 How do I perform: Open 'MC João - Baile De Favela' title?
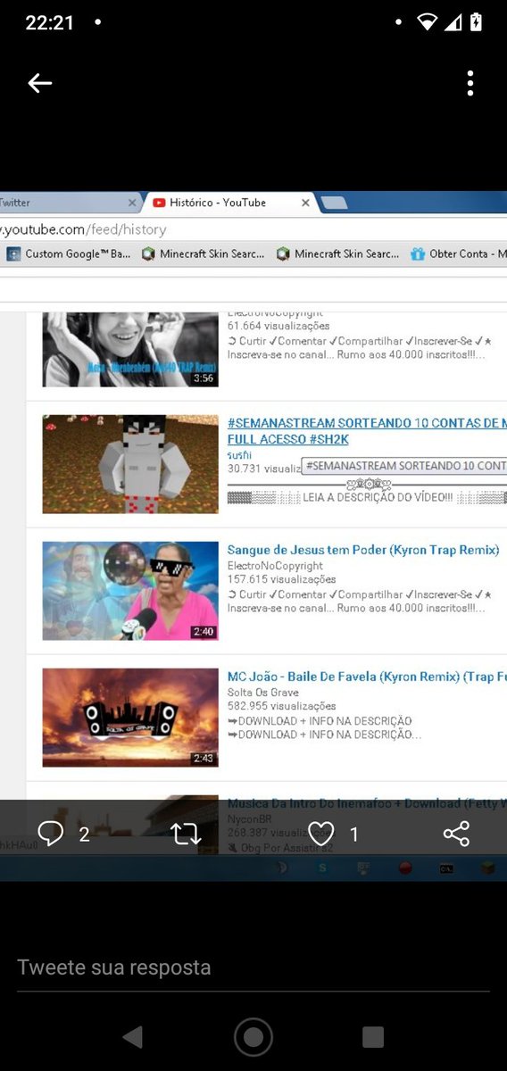click(367, 677)
